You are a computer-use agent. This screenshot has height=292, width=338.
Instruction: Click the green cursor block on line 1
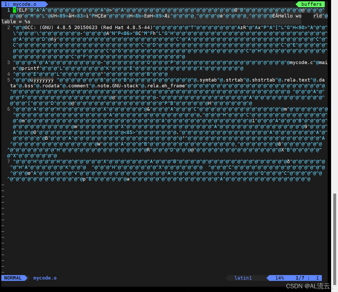pyautogui.click(x=14, y=10)
